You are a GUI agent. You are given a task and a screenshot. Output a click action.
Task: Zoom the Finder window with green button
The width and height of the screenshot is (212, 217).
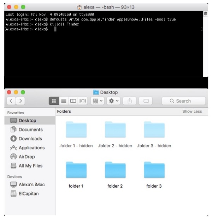(x=23, y=92)
